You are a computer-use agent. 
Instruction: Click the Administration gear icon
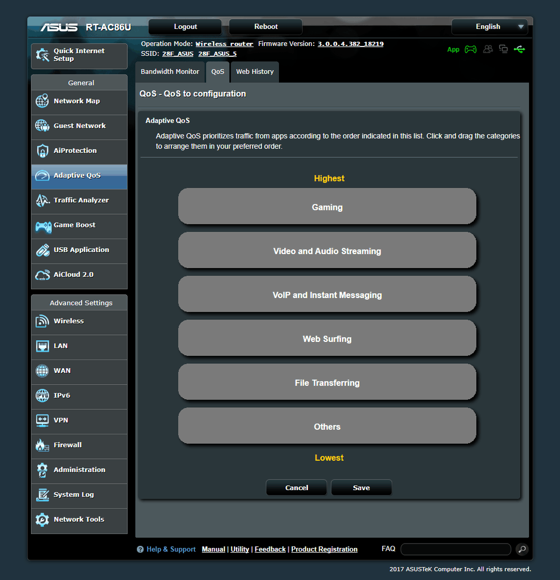tap(42, 470)
